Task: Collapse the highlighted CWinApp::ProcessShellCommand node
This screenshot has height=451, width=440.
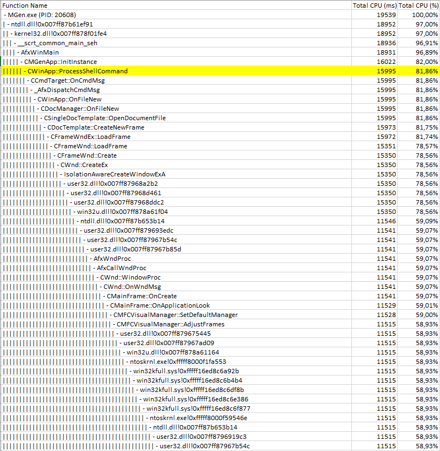Action: [25, 71]
